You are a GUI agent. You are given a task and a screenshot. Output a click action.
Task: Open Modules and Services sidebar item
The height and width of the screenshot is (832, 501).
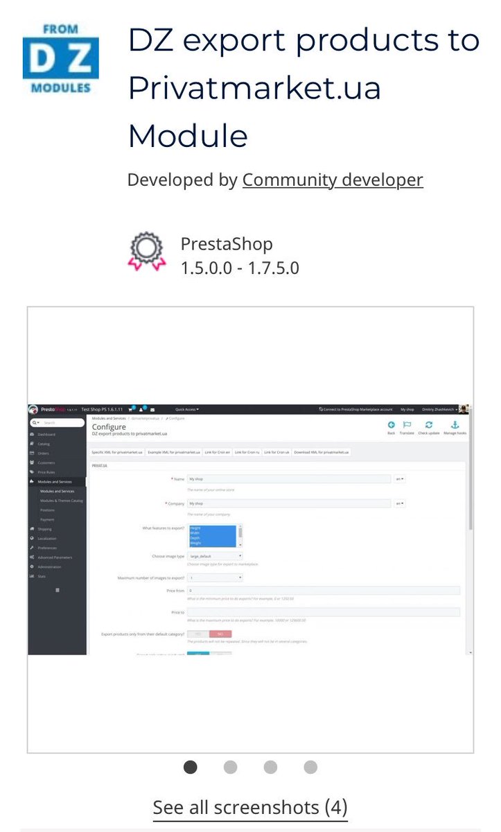pos(57,481)
